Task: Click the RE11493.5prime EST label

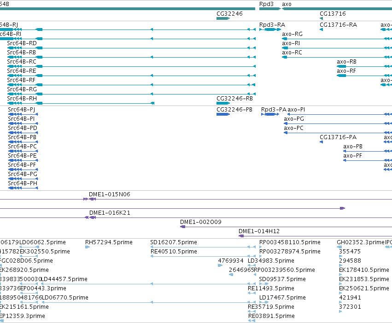Action: tap(271, 289)
